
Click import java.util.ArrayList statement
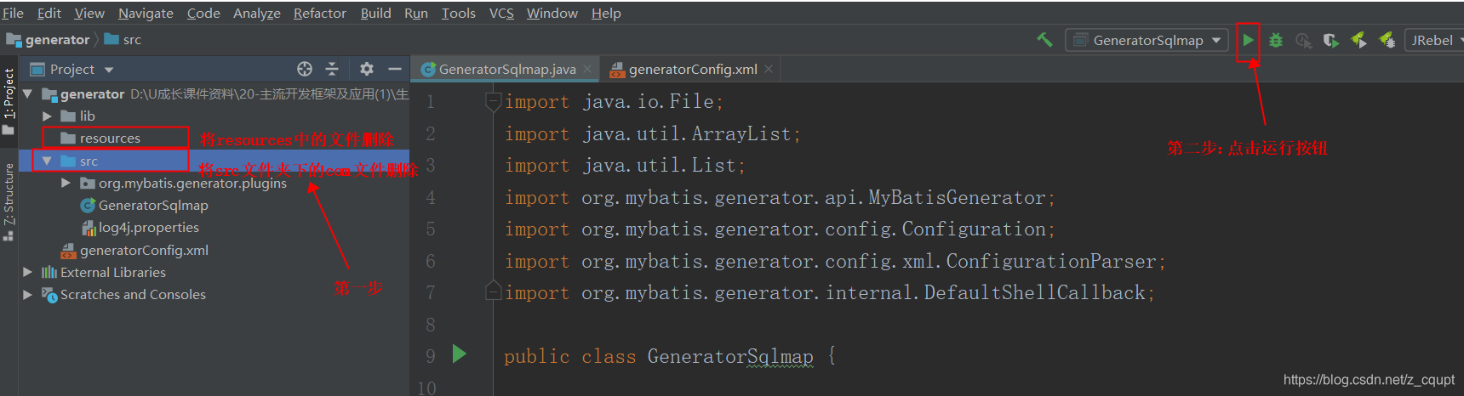pos(652,134)
